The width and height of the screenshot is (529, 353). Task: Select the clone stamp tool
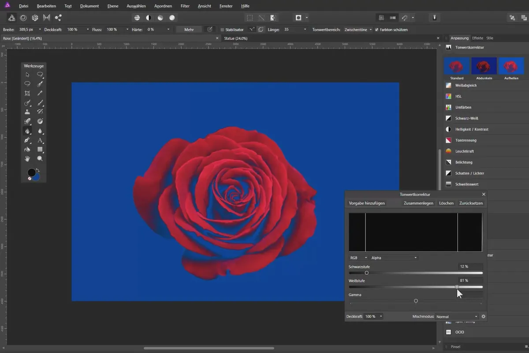[27, 112]
